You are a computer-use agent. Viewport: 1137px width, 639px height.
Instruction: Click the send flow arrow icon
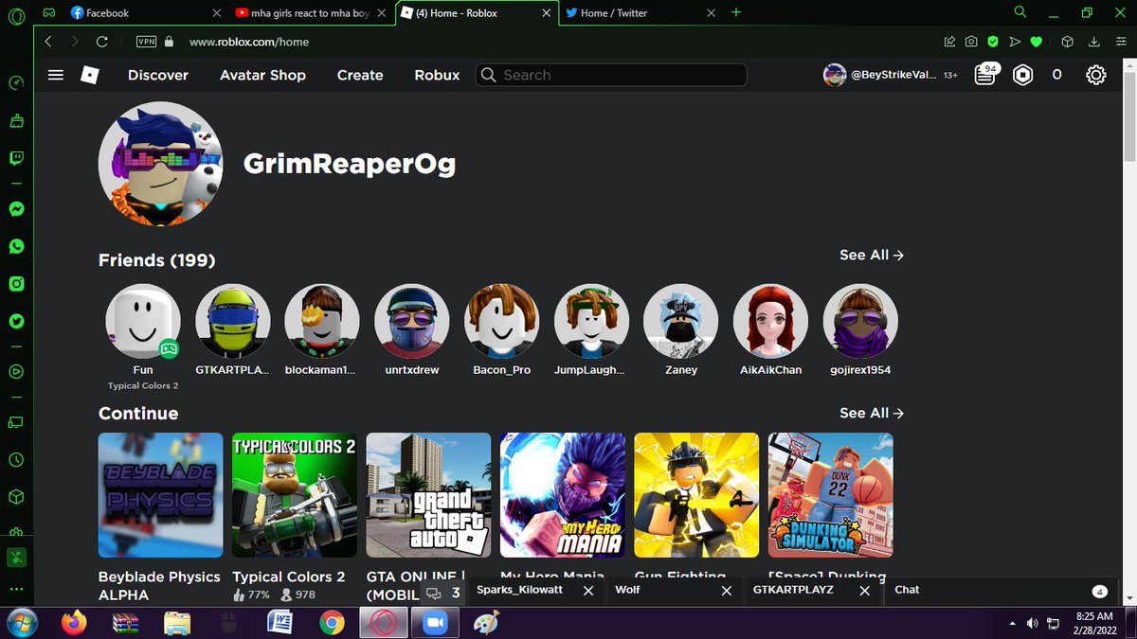coord(1015,42)
